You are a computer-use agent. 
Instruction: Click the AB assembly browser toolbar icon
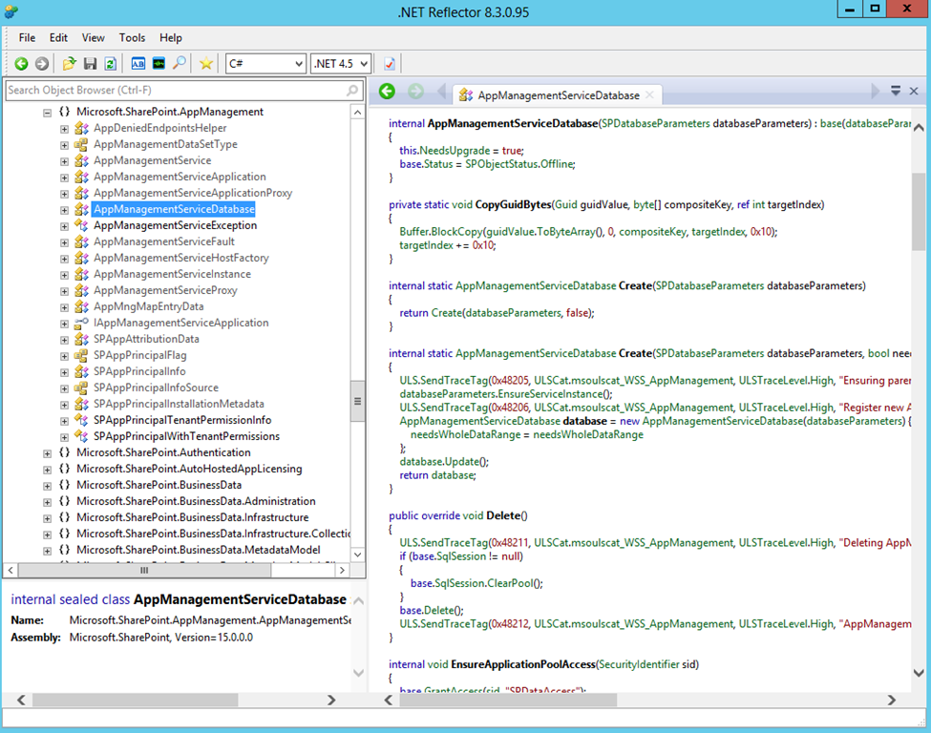[138, 64]
